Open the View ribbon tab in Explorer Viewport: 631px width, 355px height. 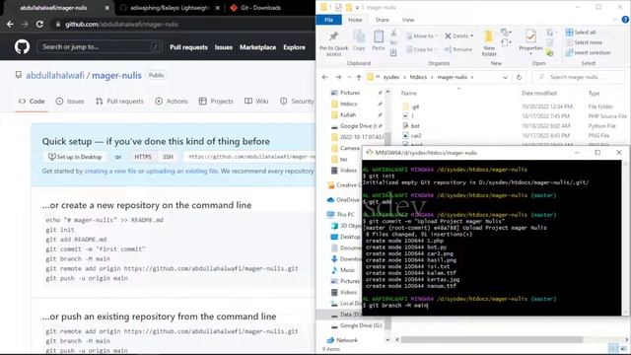[x=407, y=20]
